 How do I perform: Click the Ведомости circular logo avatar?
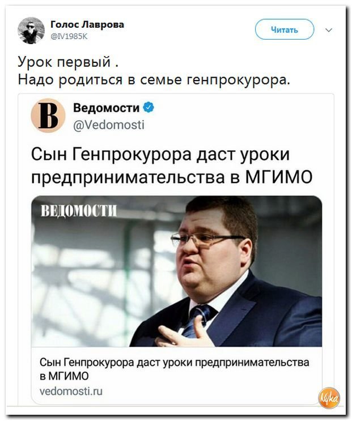[x=48, y=116]
